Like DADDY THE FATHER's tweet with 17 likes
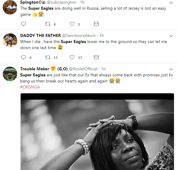Screen dimensions: 177x170 [72, 57]
